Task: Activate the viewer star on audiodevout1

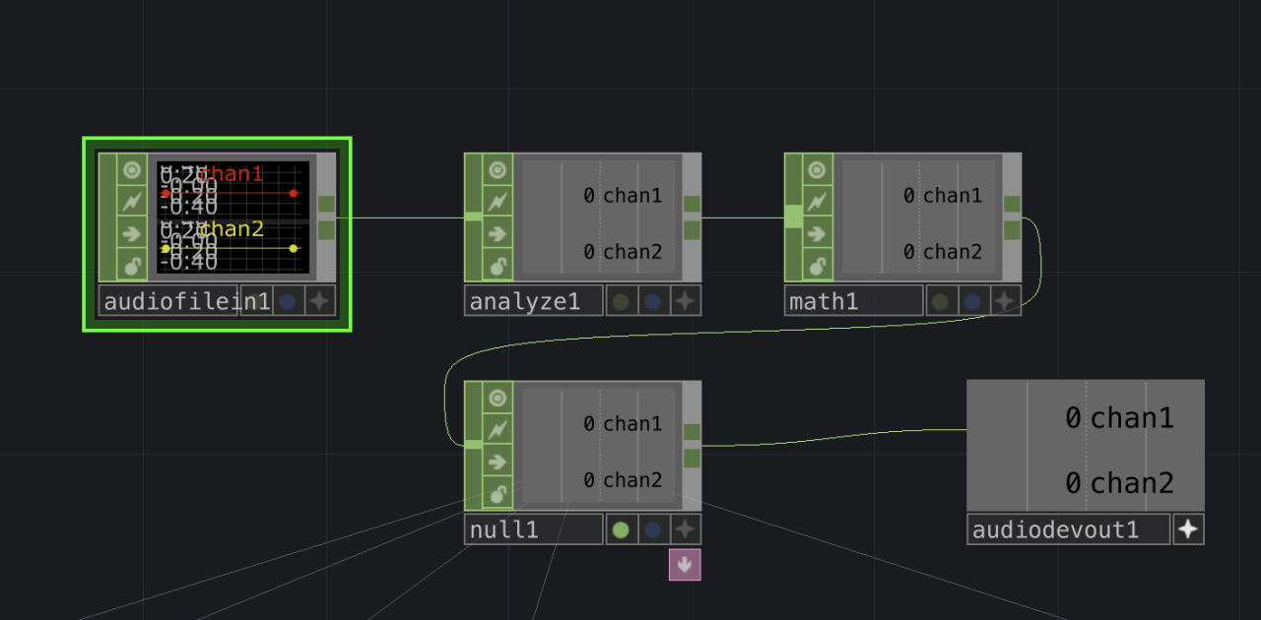Action: (x=1188, y=529)
